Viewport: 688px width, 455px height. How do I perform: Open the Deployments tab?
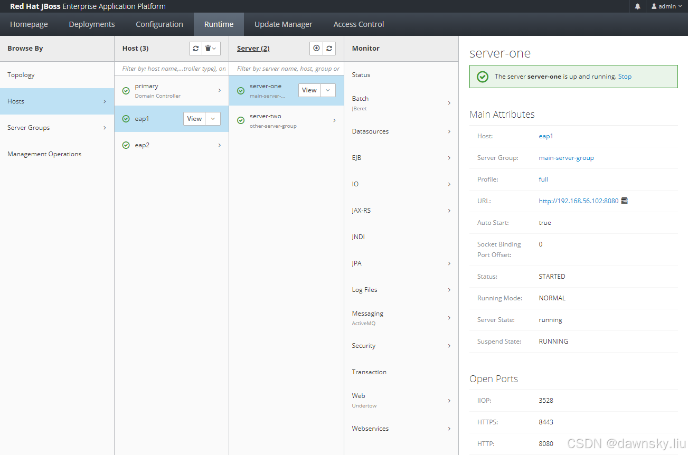[92, 24]
